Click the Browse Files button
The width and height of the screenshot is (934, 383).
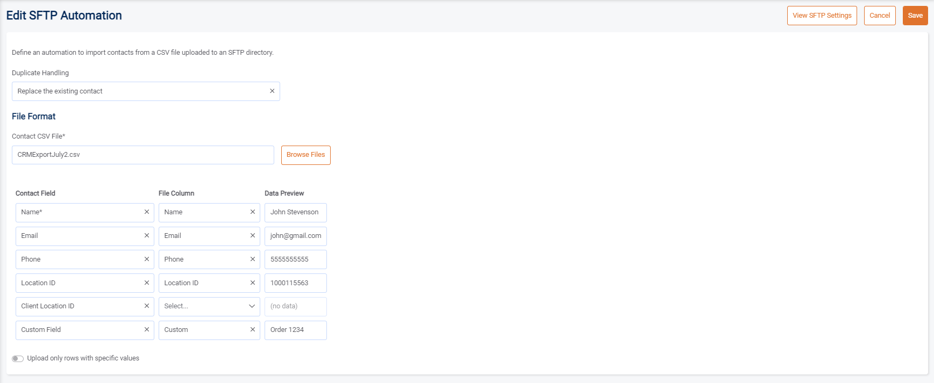[x=305, y=155]
